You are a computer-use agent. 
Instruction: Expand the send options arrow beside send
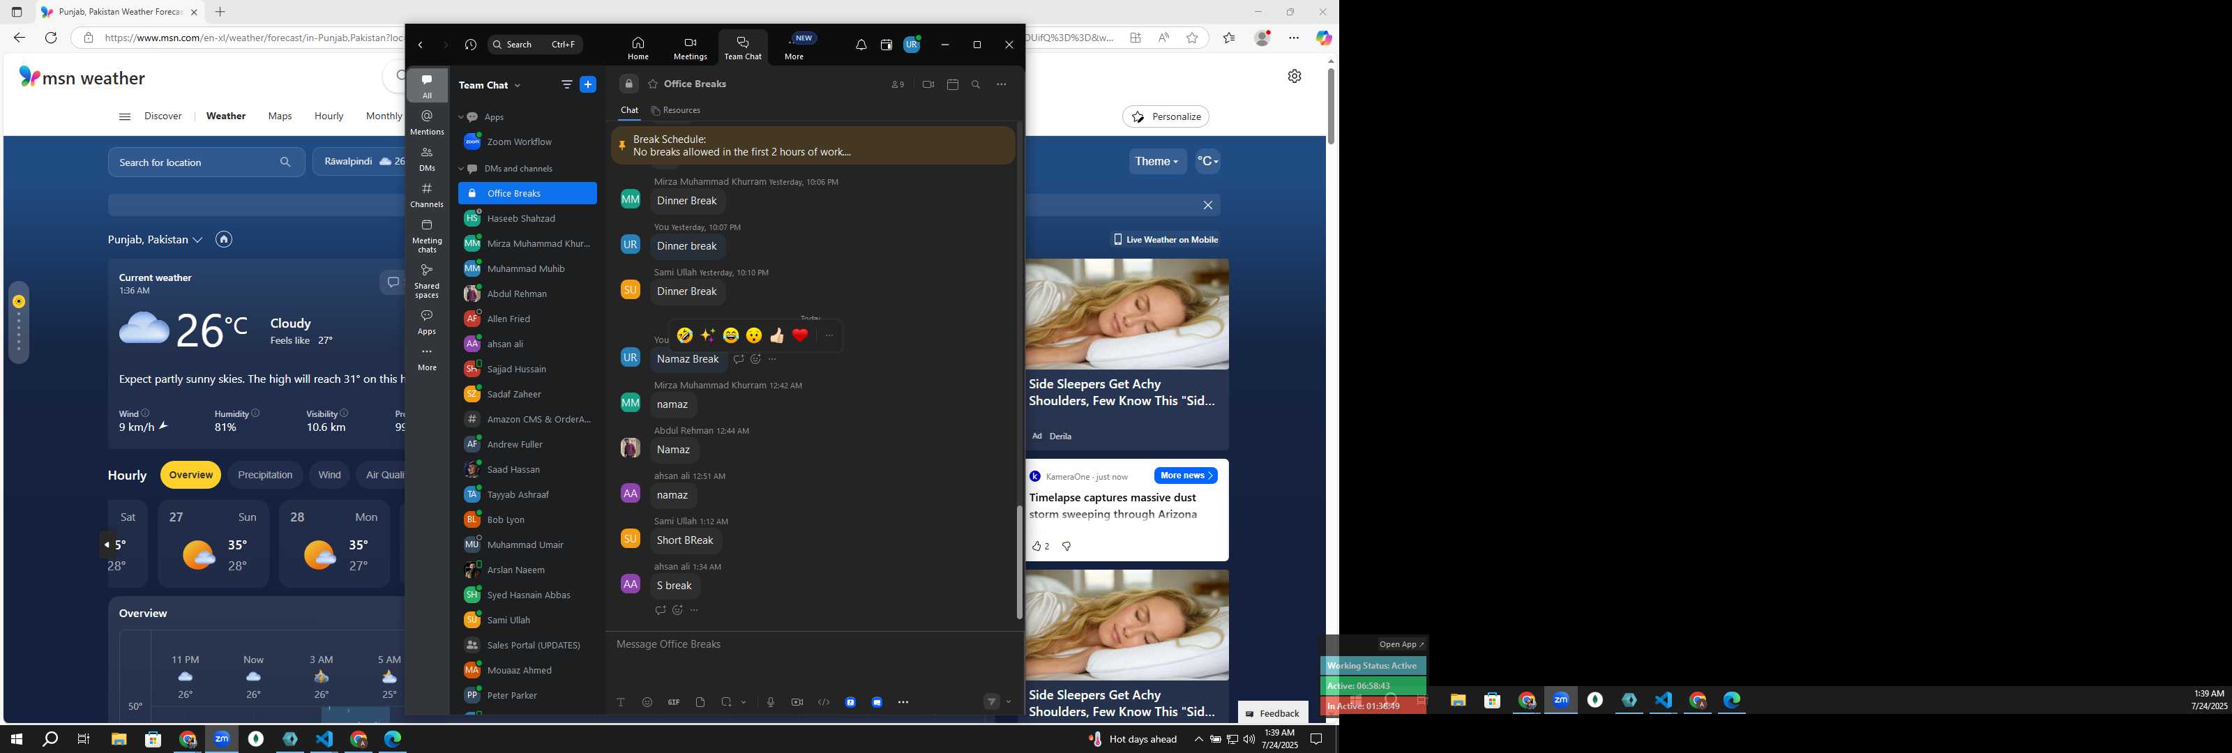pyautogui.click(x=1009, y=703)
